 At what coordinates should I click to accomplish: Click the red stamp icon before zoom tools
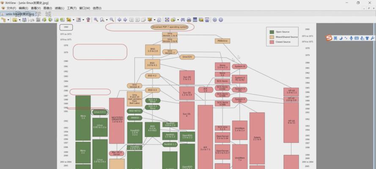point(88,19)
